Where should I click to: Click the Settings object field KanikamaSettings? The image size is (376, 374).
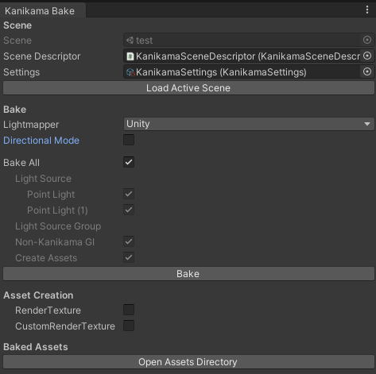[242, 72]
